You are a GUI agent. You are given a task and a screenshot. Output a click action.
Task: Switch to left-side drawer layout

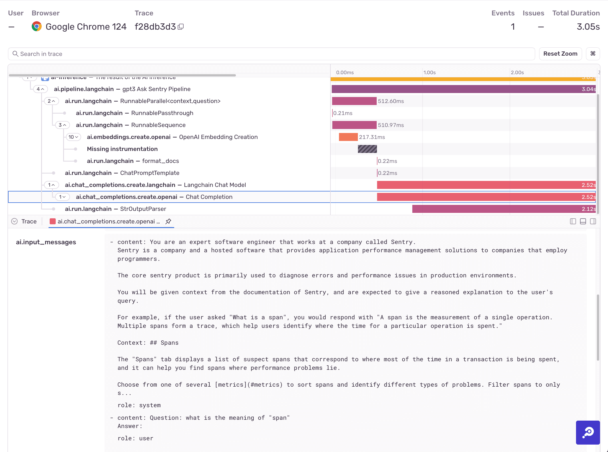click(x=573, y=221)
